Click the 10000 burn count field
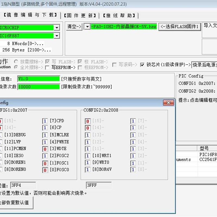Viewport: 217px width, 217px height. point(39,87)
